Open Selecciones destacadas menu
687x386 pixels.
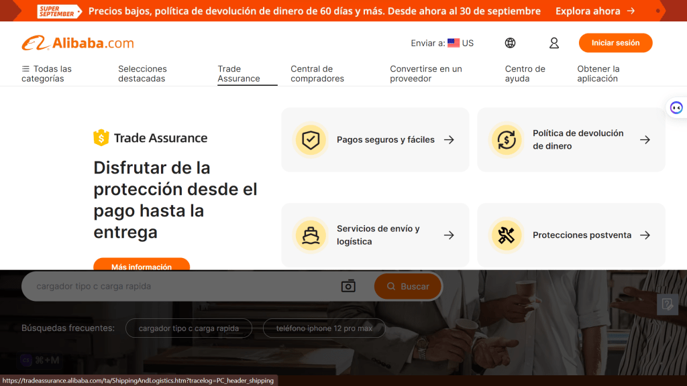[142, 74]
